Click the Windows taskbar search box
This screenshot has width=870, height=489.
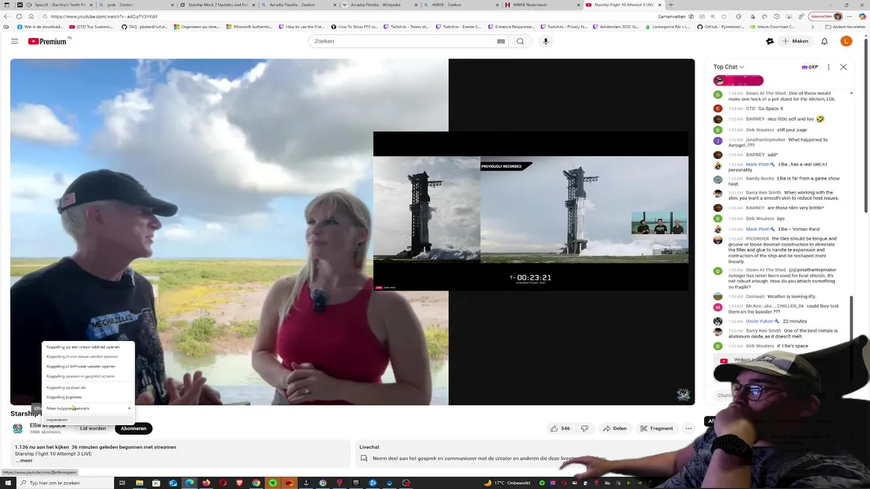point(65,483)
